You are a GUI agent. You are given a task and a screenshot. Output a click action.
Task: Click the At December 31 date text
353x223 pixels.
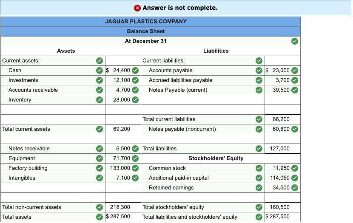click(145, 41)
